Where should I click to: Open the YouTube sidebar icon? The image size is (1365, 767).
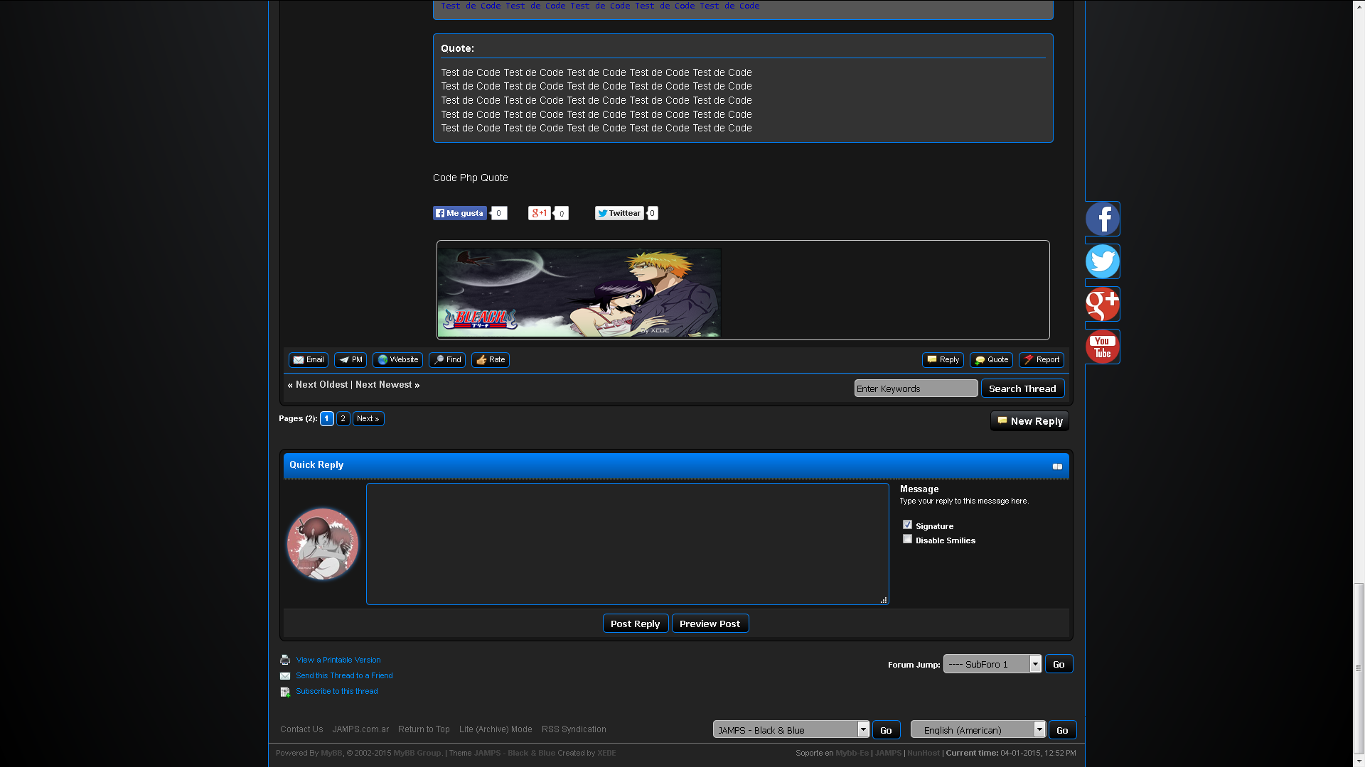[1102, 347]
